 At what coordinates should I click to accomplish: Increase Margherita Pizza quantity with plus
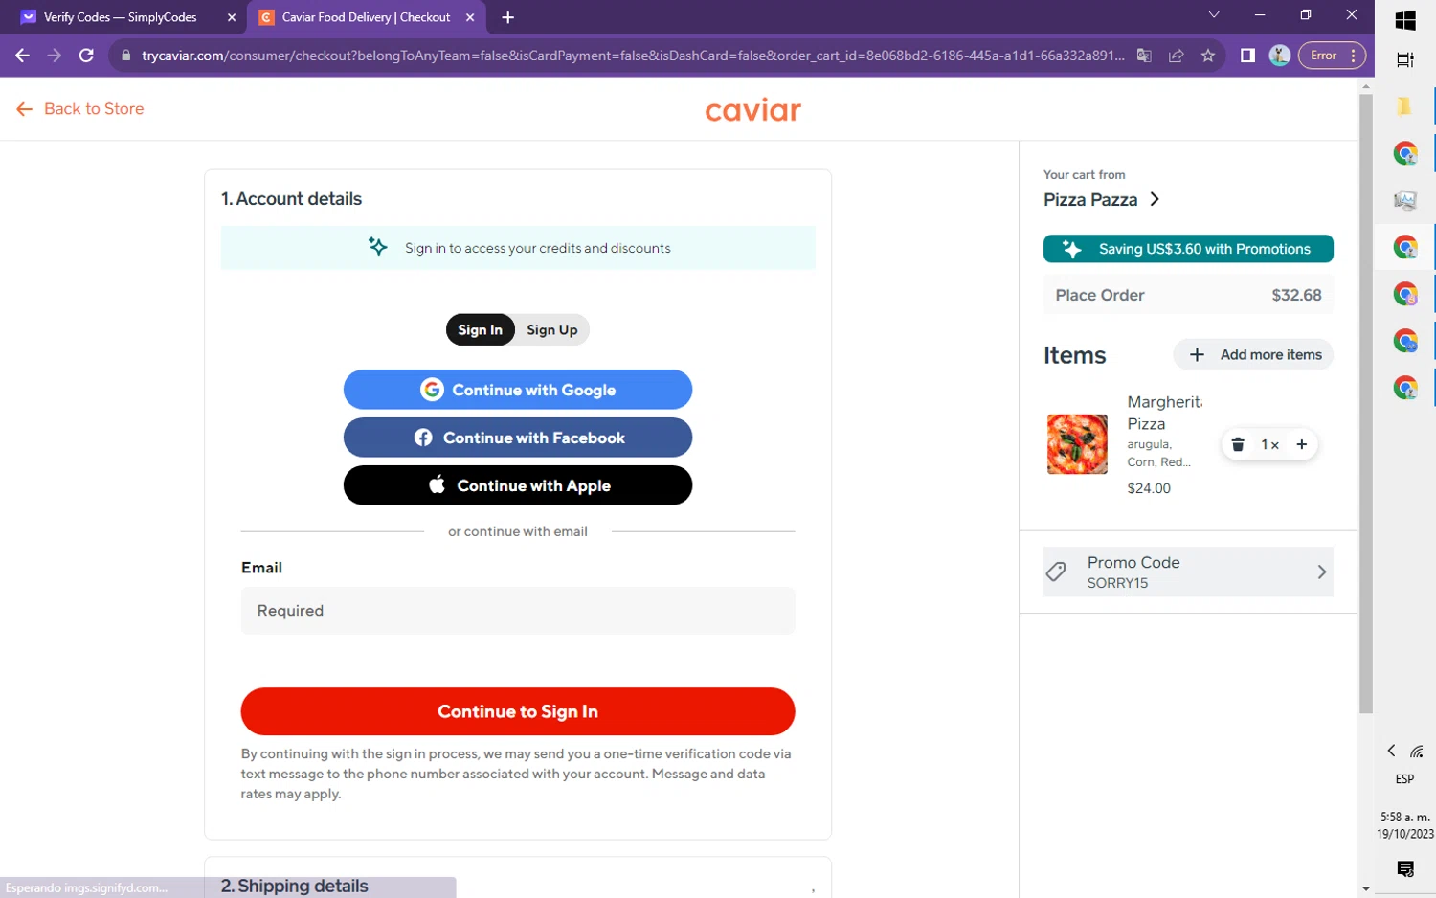pyautogui.click(x=1302, y=444)
